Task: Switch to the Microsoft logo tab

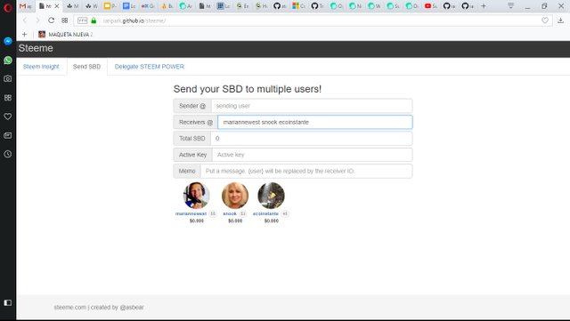Action: click(298, 6)
